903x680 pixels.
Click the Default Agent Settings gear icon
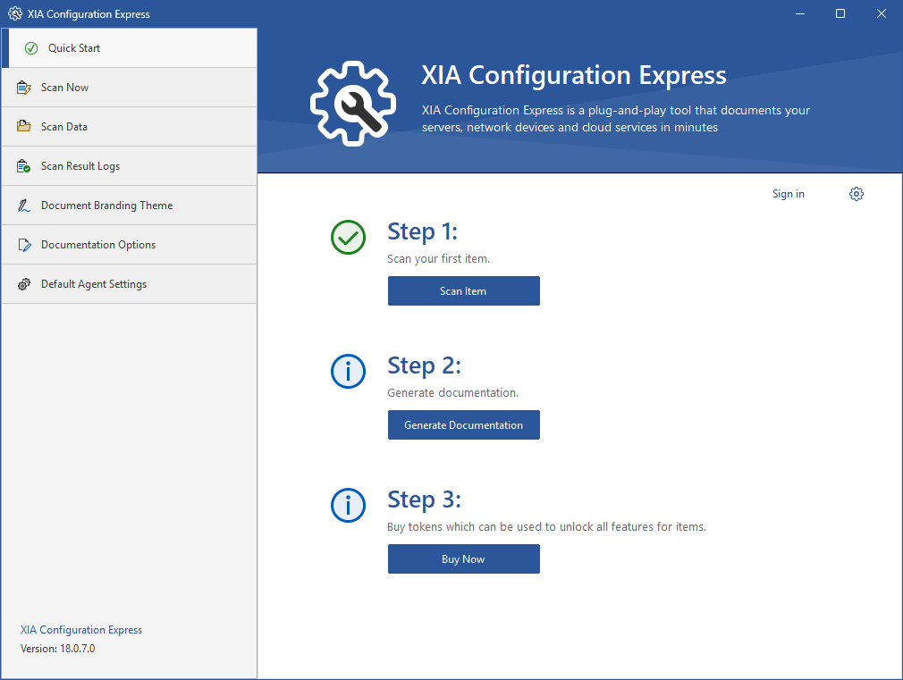[24, 284]
